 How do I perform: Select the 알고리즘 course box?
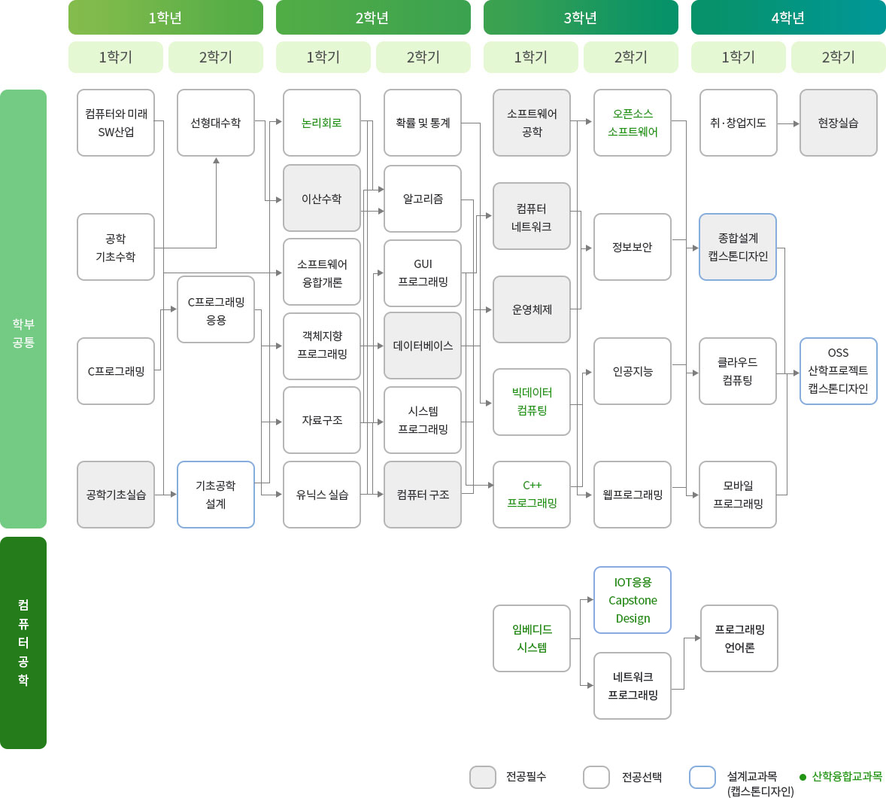pos(423,199)
